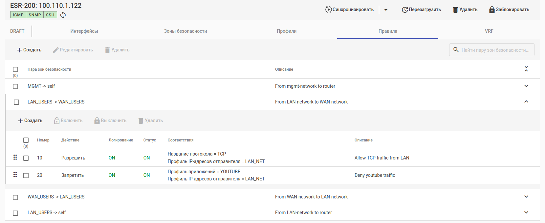545x223 pixels.
Task: Click the trash icon to delete the device
Action: [455, 9]
